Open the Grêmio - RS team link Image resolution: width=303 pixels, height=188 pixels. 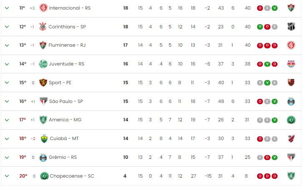click(x=63, y=157)
